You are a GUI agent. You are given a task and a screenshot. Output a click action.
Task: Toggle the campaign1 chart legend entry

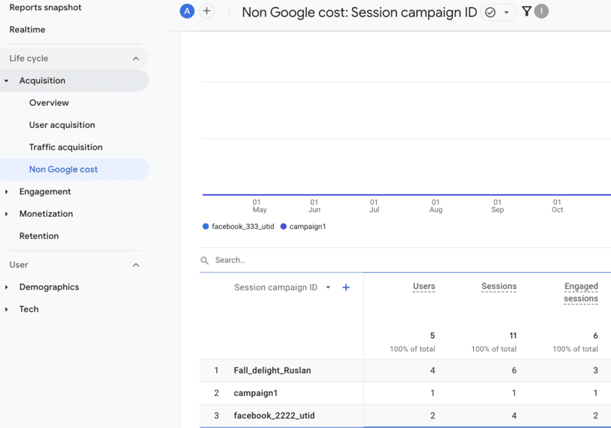click(x=303, y=226)
